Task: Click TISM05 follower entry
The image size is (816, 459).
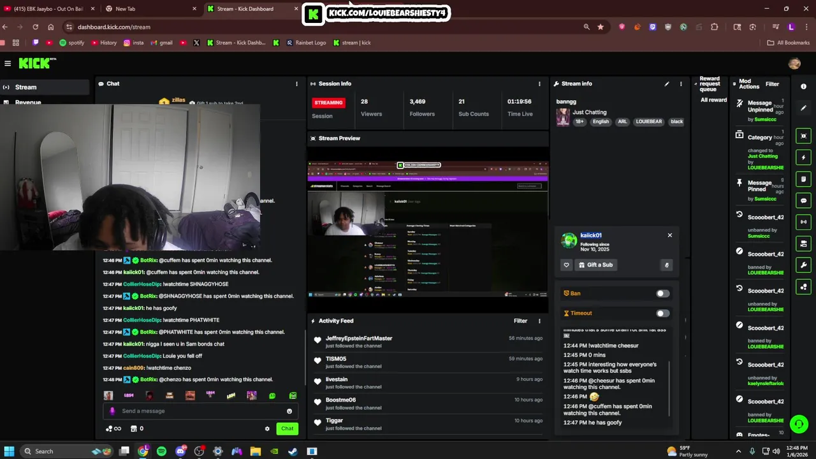Action: (x=336, y=359)
